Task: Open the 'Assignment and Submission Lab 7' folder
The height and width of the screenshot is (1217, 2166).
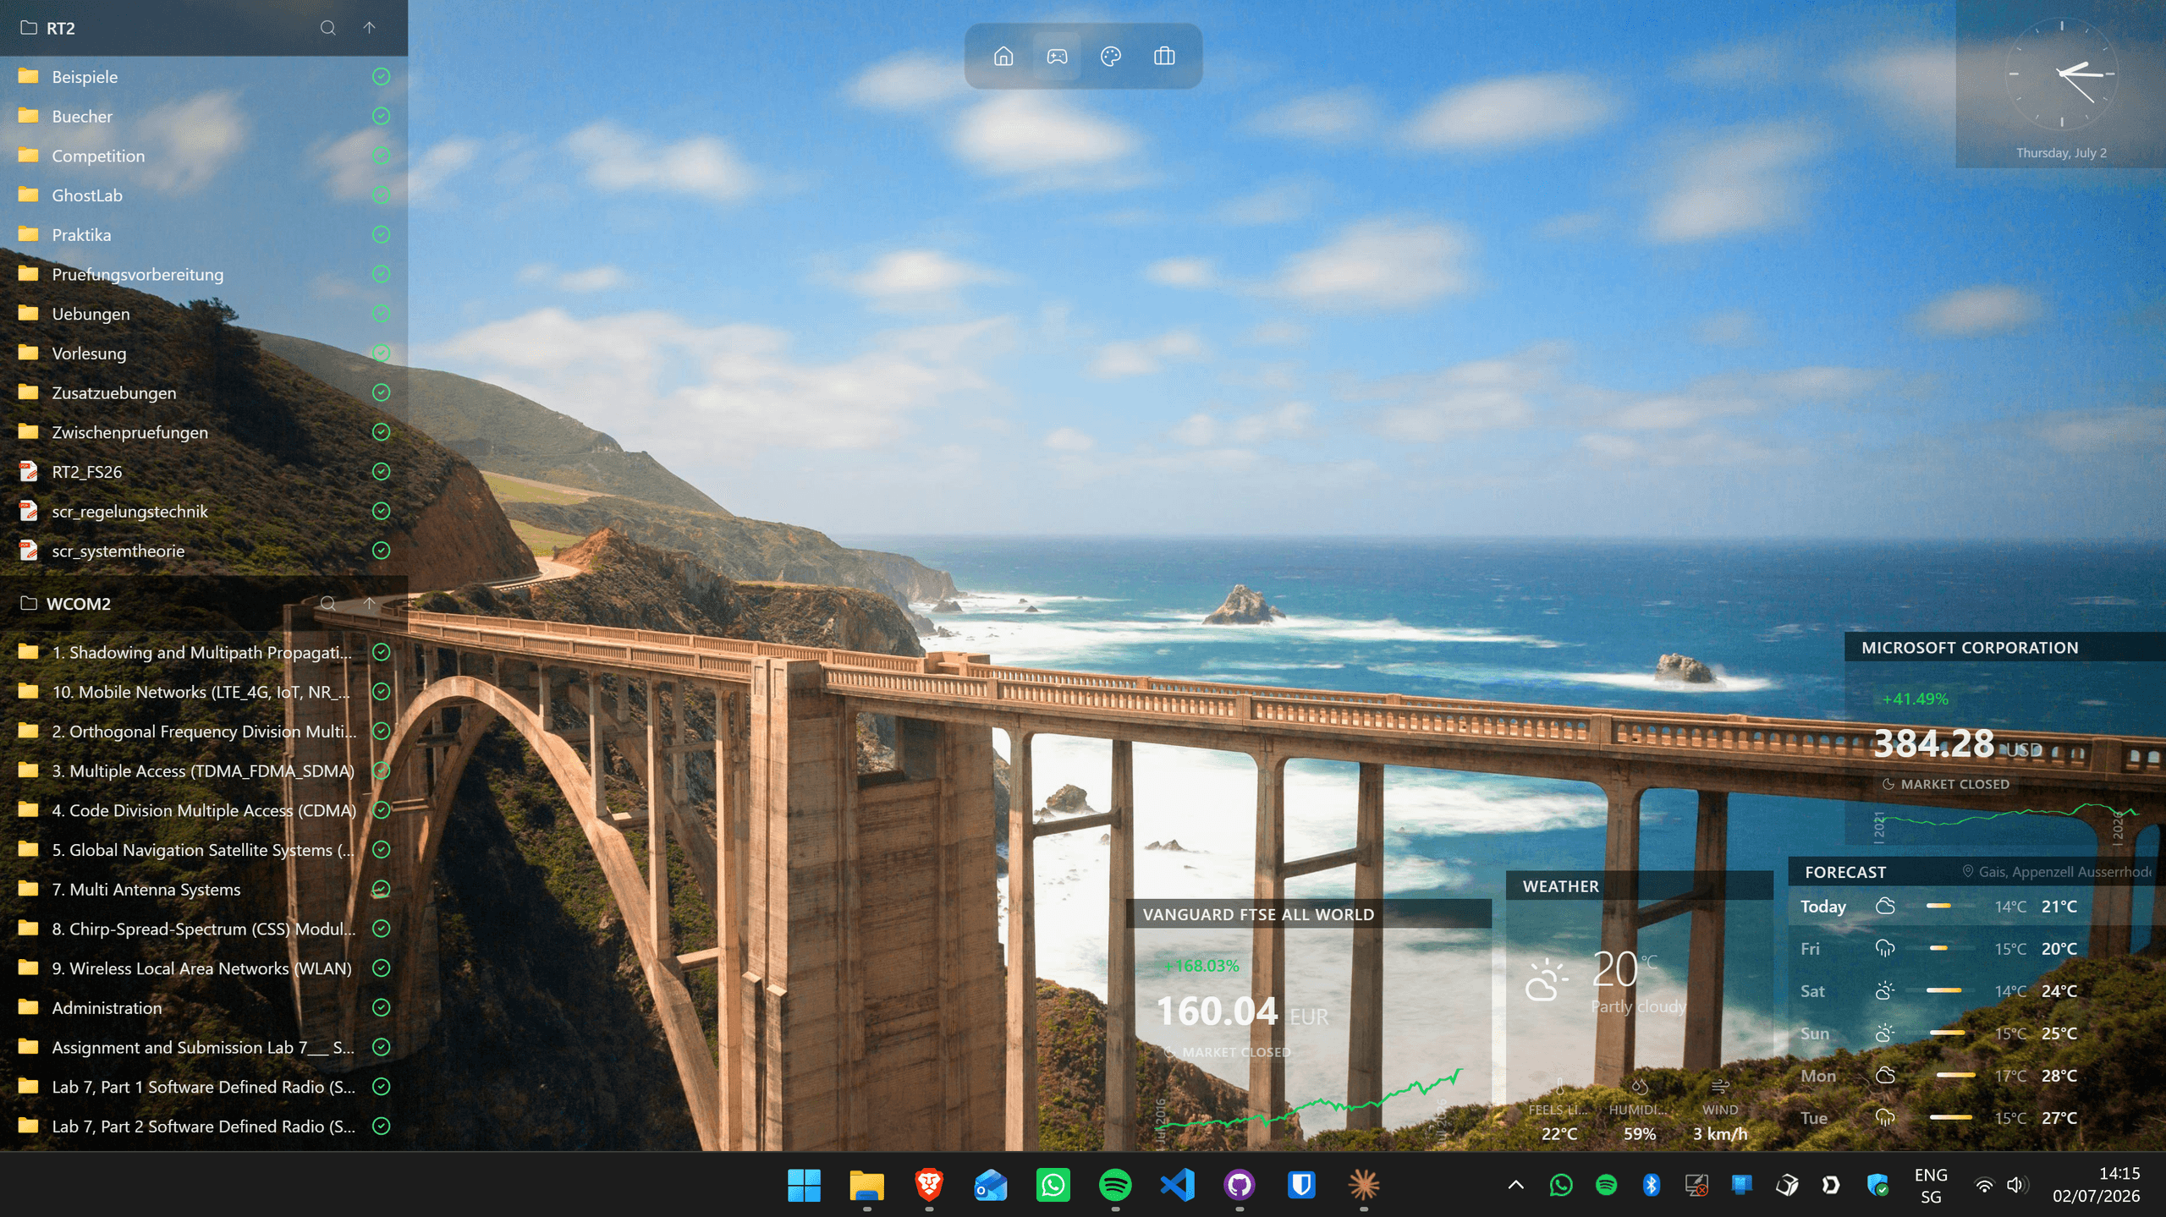Action: tap(204, 1047)
